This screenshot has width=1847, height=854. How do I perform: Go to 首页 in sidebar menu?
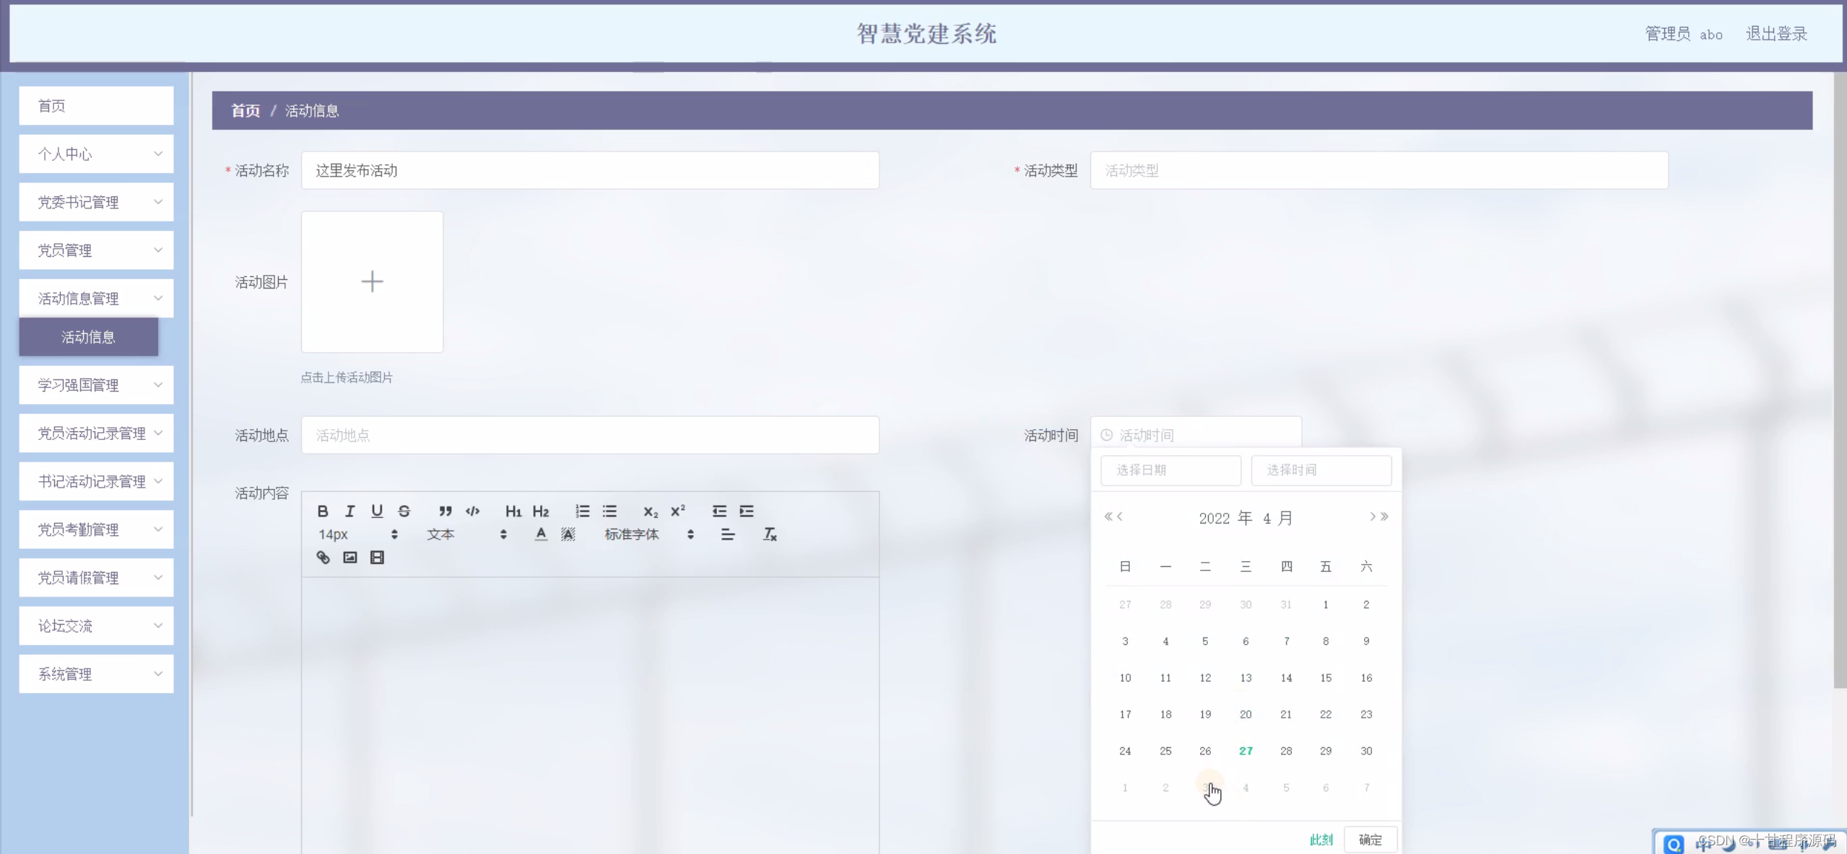(x=96, y=106)
